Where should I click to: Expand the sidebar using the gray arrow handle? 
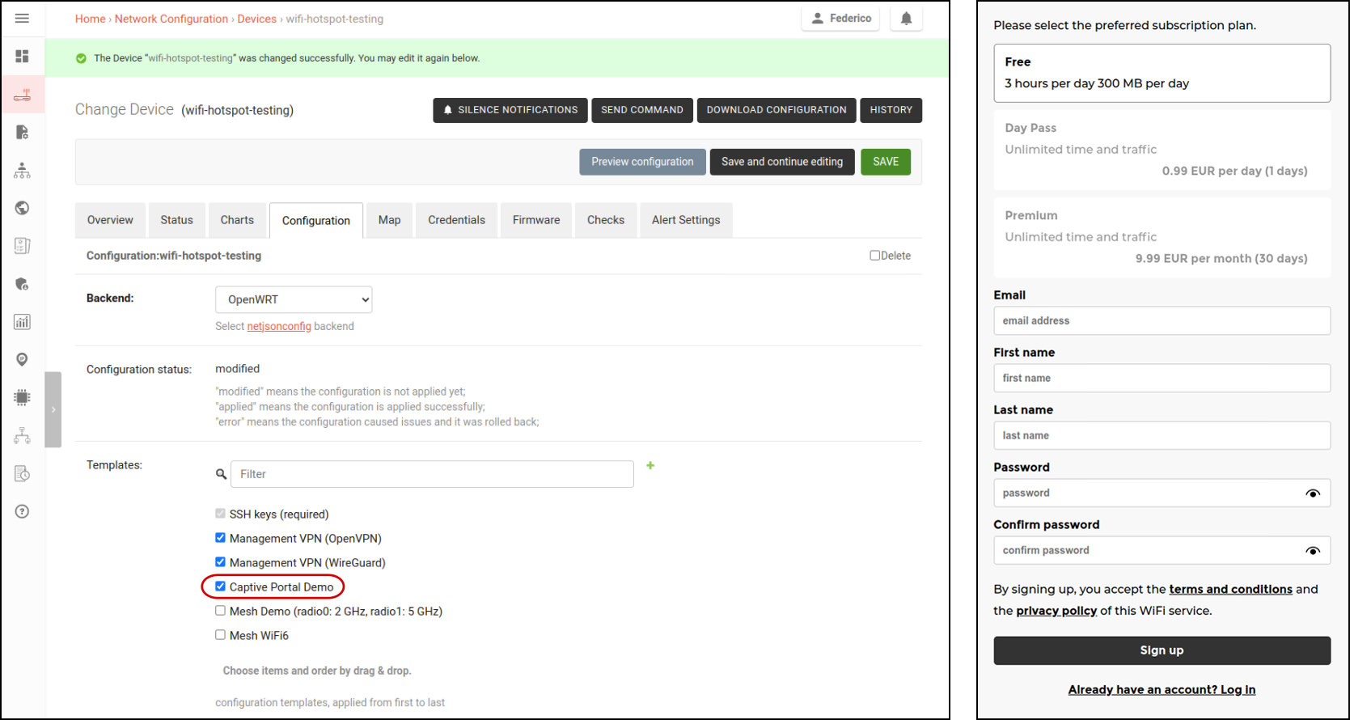click(x=53, y=409)
